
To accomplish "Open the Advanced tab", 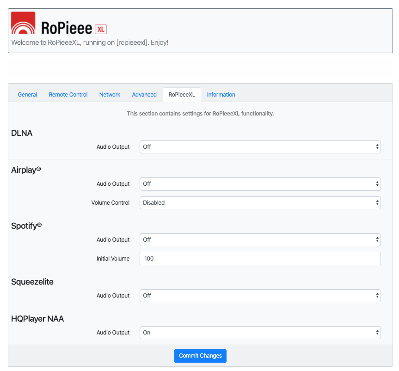I will (144, 95).
